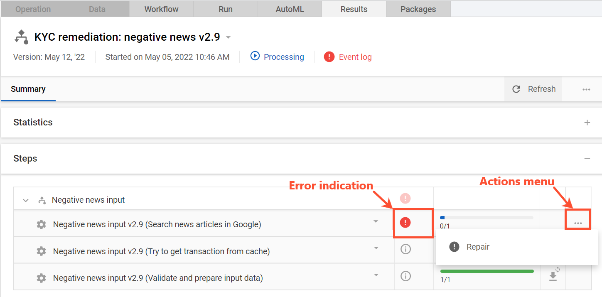
Task: Click the faded error icon on Negative news input row
Action: pos(405,199)
